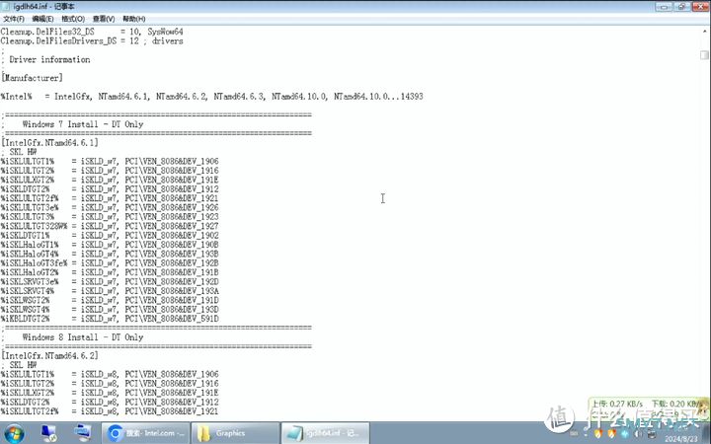Maximize the Notepad window

(681, 6)
